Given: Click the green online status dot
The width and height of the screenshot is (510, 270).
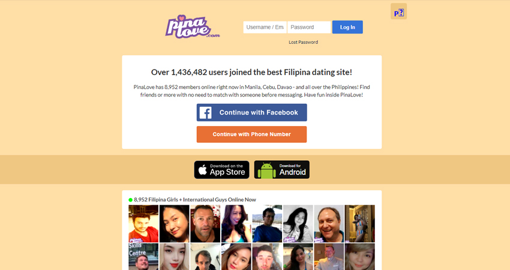Looking at the screenshot, I should [130, 200].
